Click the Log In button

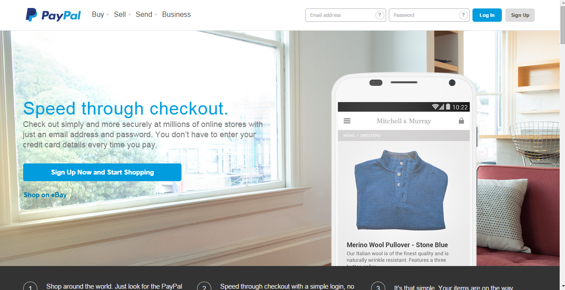point(487,15)
